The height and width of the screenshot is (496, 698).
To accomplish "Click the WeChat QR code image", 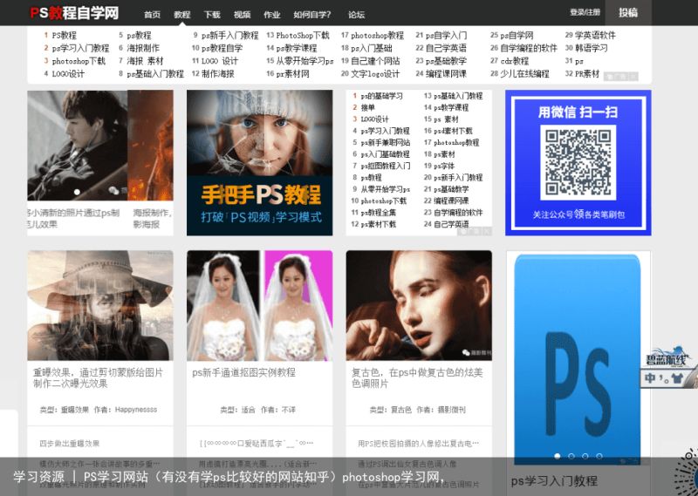I will [x=578, y=162].
